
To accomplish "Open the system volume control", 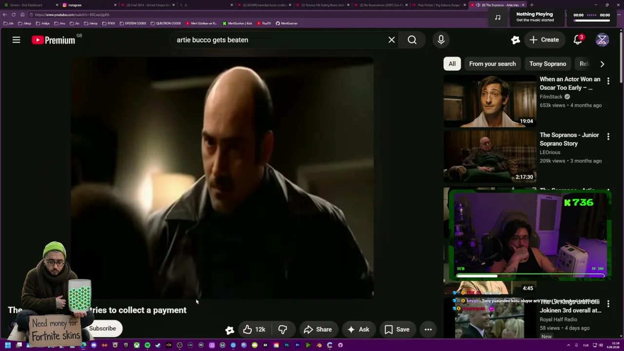I will point(600,345).
